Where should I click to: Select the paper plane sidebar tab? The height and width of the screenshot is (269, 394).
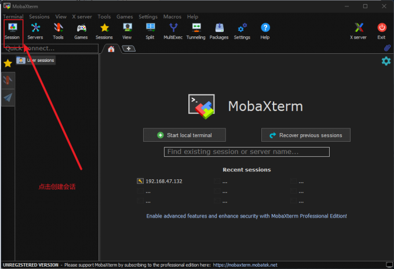pyautogui.click(x=8, y=98)
